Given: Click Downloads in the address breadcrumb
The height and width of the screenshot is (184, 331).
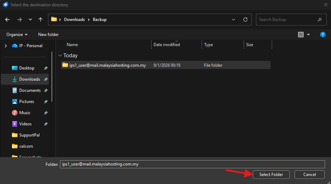Looking at the screenshot, I should (x=74, y=20).
